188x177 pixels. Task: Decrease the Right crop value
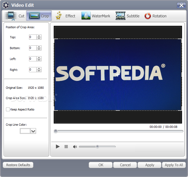click(39, 71)
